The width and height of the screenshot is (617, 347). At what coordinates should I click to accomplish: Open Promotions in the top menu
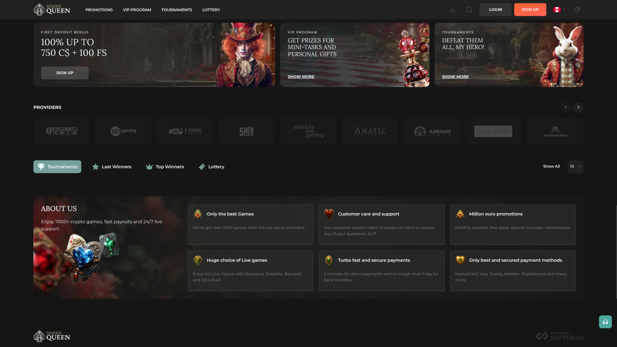tap(99, 10)
